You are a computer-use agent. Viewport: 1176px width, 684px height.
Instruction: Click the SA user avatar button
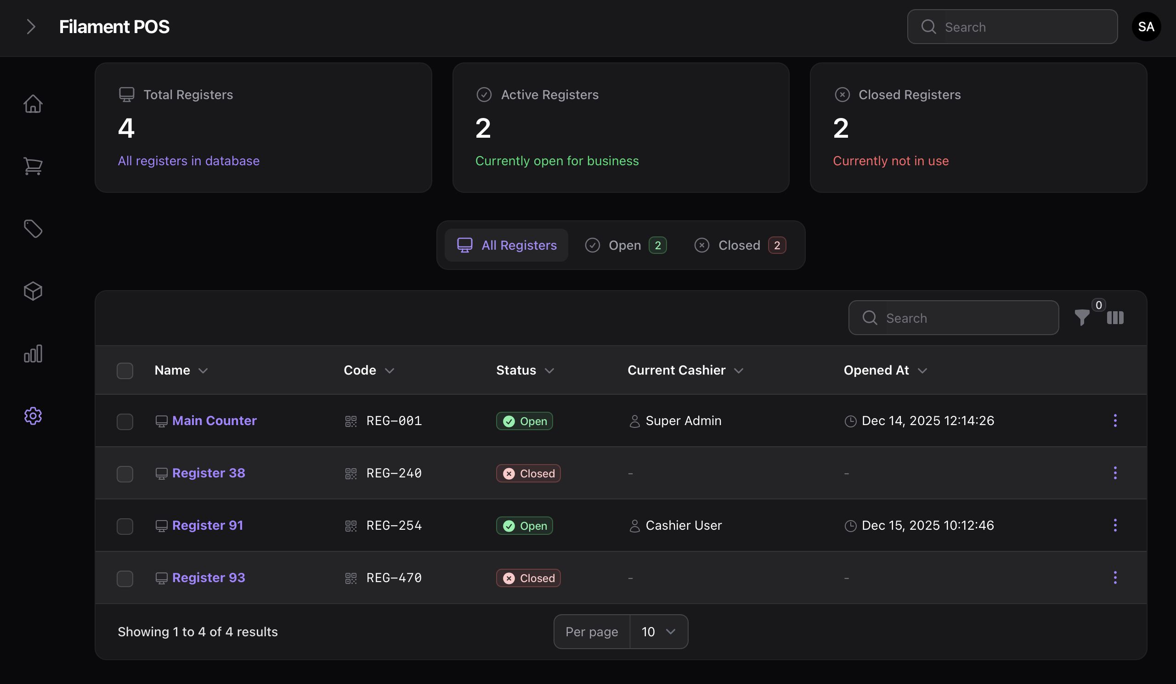pos(1146,27)
